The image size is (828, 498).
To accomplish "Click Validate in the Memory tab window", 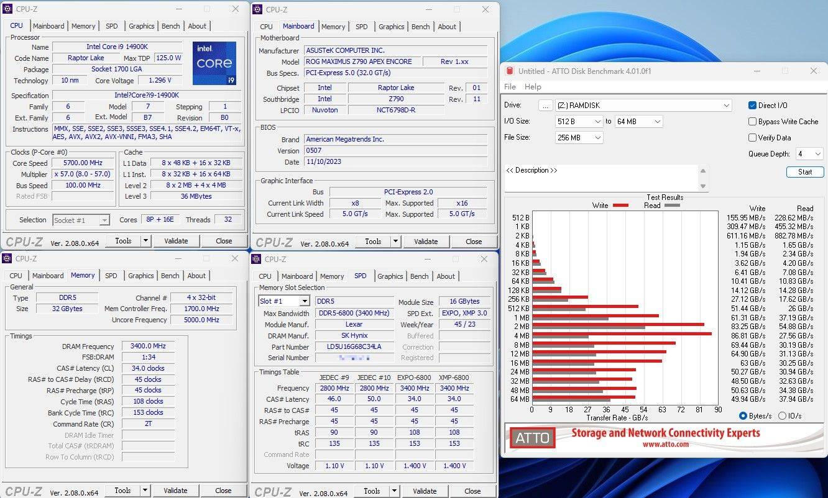I will click(x=175, y=491).
